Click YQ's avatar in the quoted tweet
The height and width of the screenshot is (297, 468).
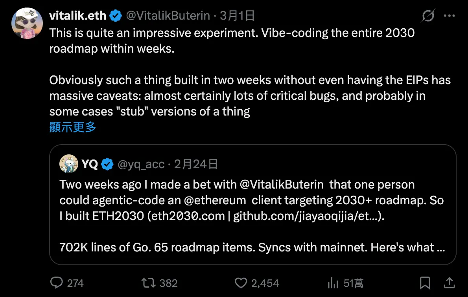pyautogui.click(x=69, y=164)
